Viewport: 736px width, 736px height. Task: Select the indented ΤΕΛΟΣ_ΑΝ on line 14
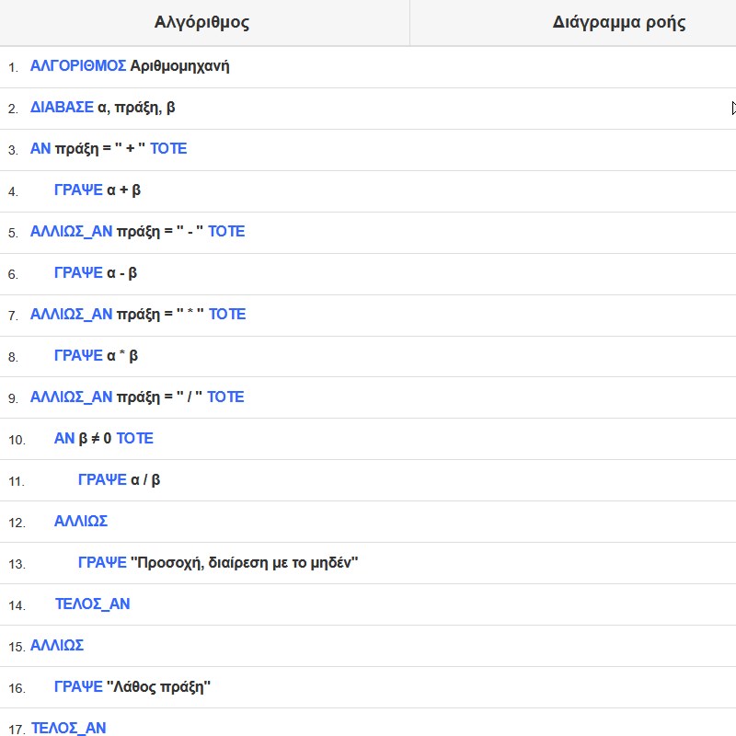(x=93, y=604)
